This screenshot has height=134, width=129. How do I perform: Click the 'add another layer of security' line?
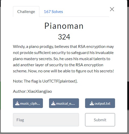pos(58,65)
